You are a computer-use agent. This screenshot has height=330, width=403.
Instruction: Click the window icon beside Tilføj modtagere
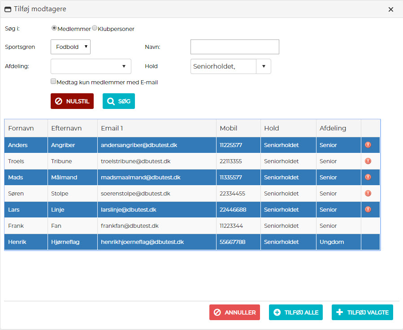pos(8,9)
